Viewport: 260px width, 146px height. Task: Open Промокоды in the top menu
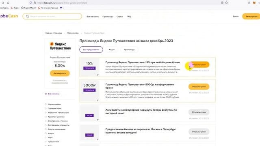(x=108, y=17)
